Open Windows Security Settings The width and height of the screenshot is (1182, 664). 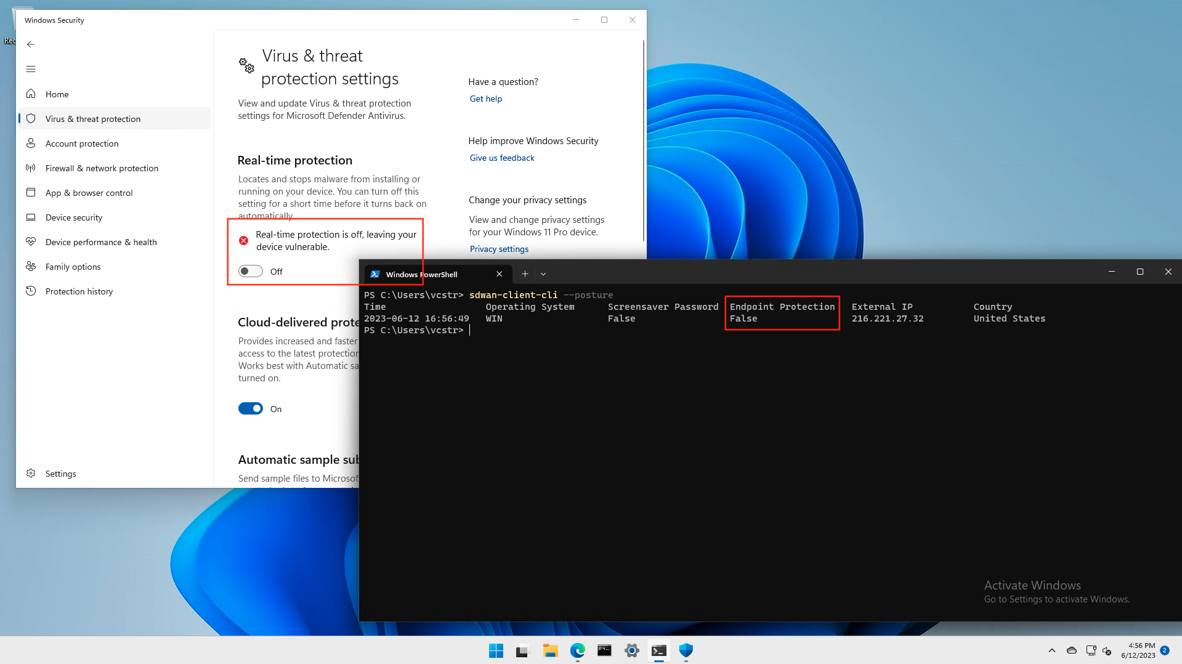[115, 474]
